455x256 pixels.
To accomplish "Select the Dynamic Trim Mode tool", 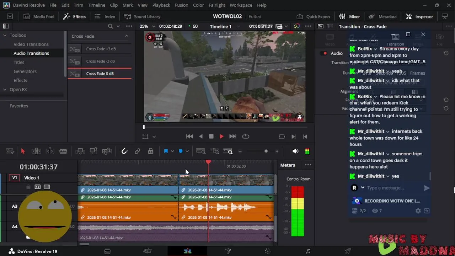I will click(50, 151).
